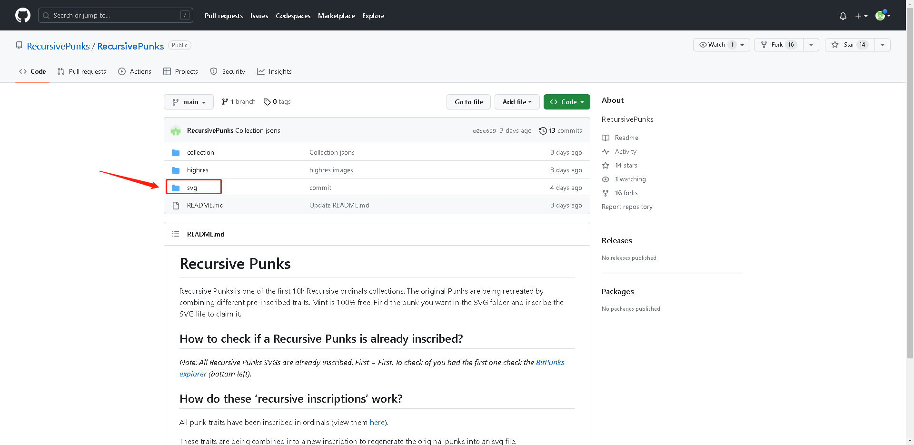Open the Fork options dropdown arrow

click(x=811, y=45)
